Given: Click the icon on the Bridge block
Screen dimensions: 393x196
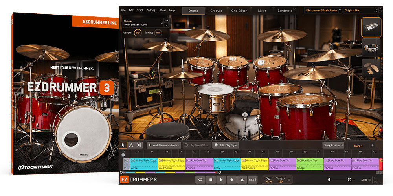Looking at the screenshot, I should tap(299, 160).
